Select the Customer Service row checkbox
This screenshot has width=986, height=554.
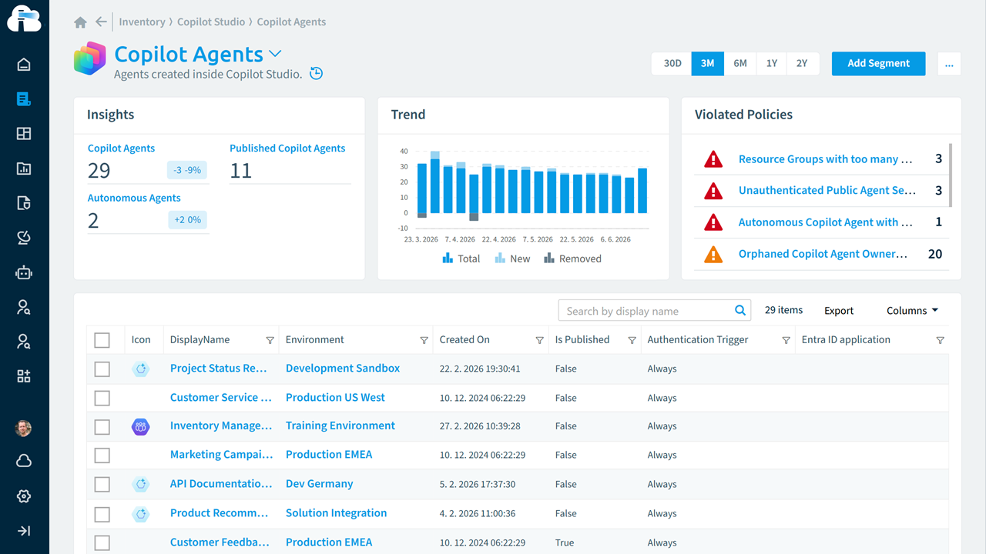click(102, 398)
